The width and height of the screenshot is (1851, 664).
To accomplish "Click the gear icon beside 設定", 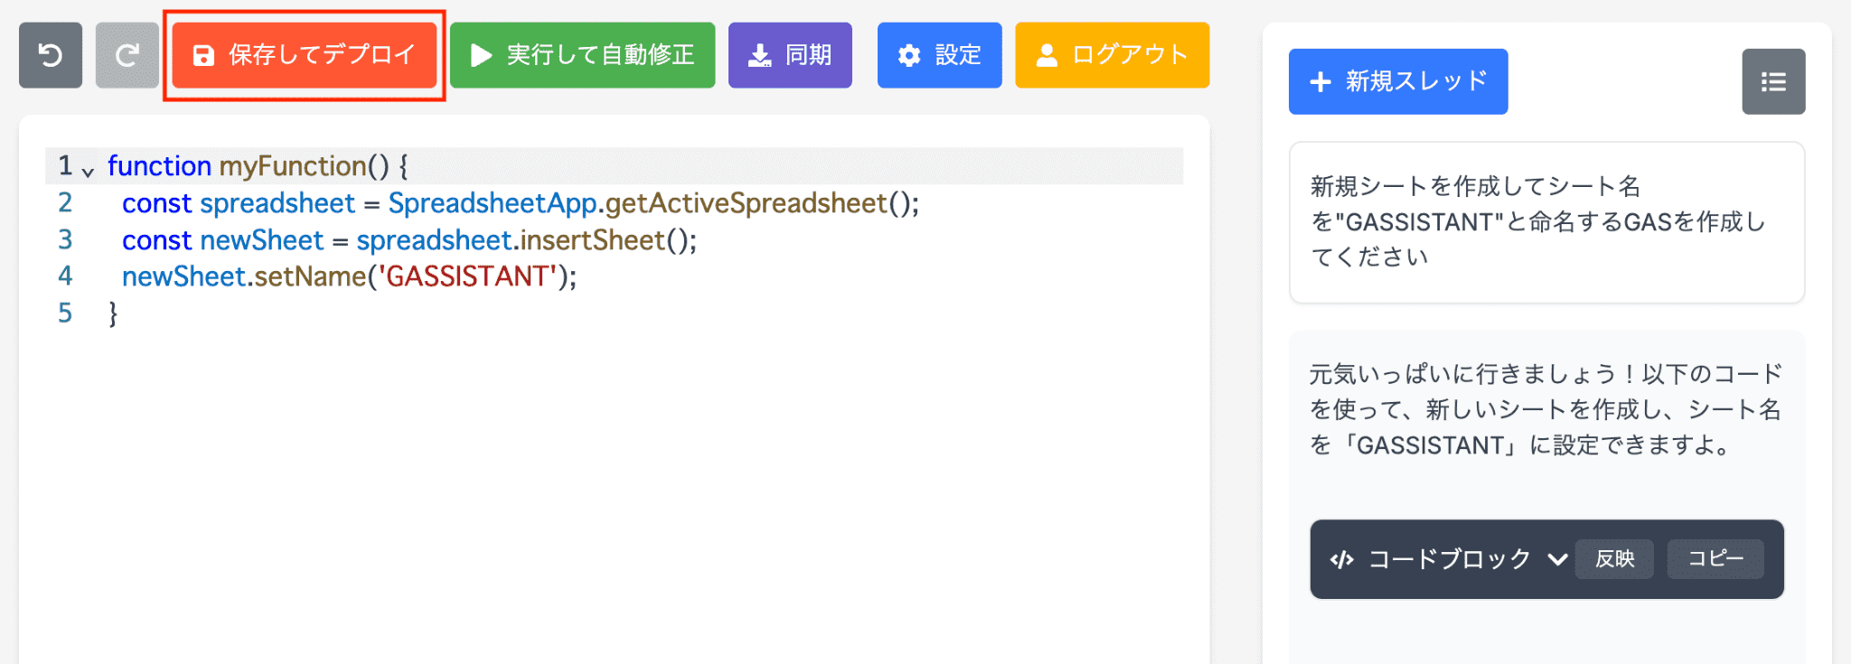I will [909, 55].
